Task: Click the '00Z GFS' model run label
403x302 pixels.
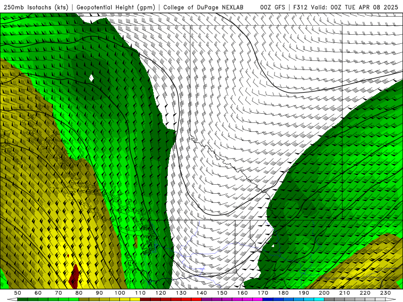Action: coord(273,8)
